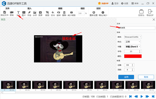The height and width of the screenshot is (99, 156).
Task: Export with the 导出GIF icon
Action: pos(150,11)
